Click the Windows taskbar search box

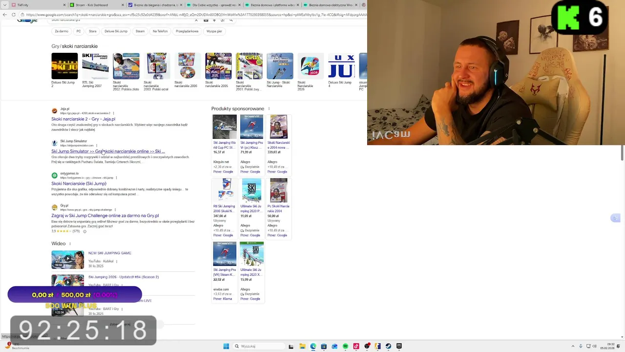[258, 346]
